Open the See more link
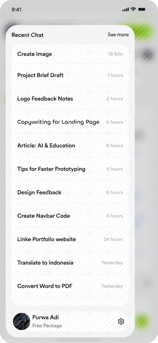 (118, 34)
